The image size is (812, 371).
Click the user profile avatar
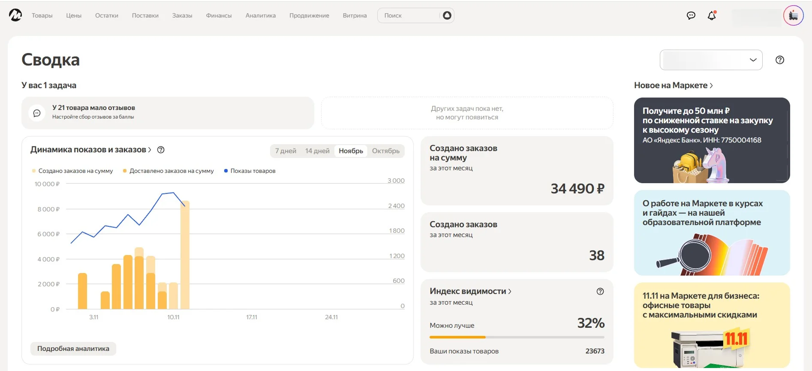point(793,15)
